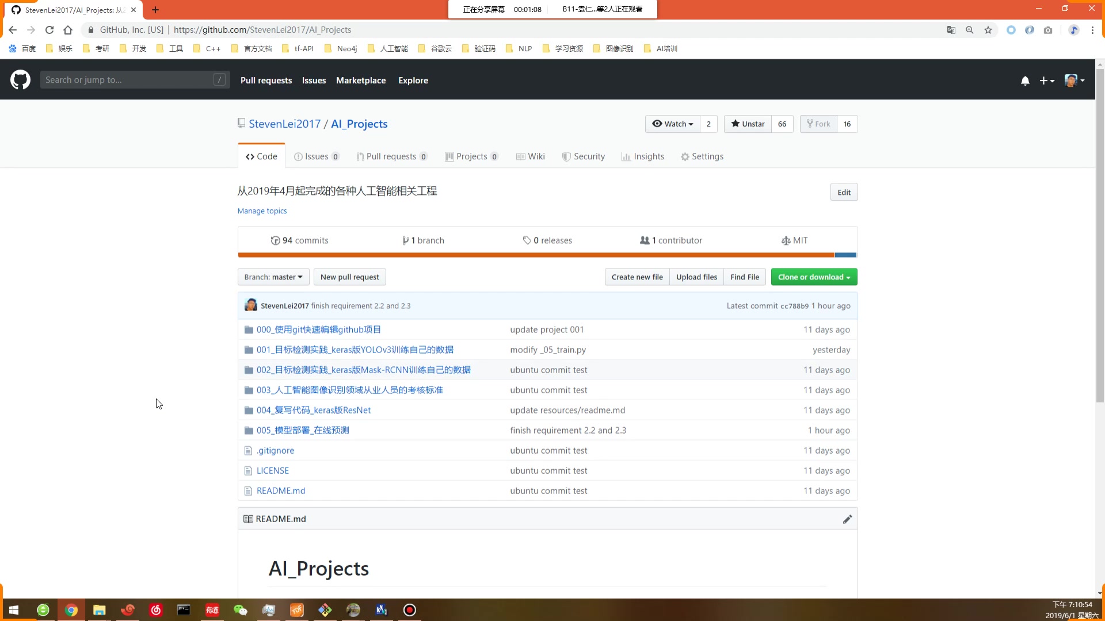The width and height of the screenshot is (1105, 621).
Task: Unstar the AI_Projects repository
Action: (748, 124)
